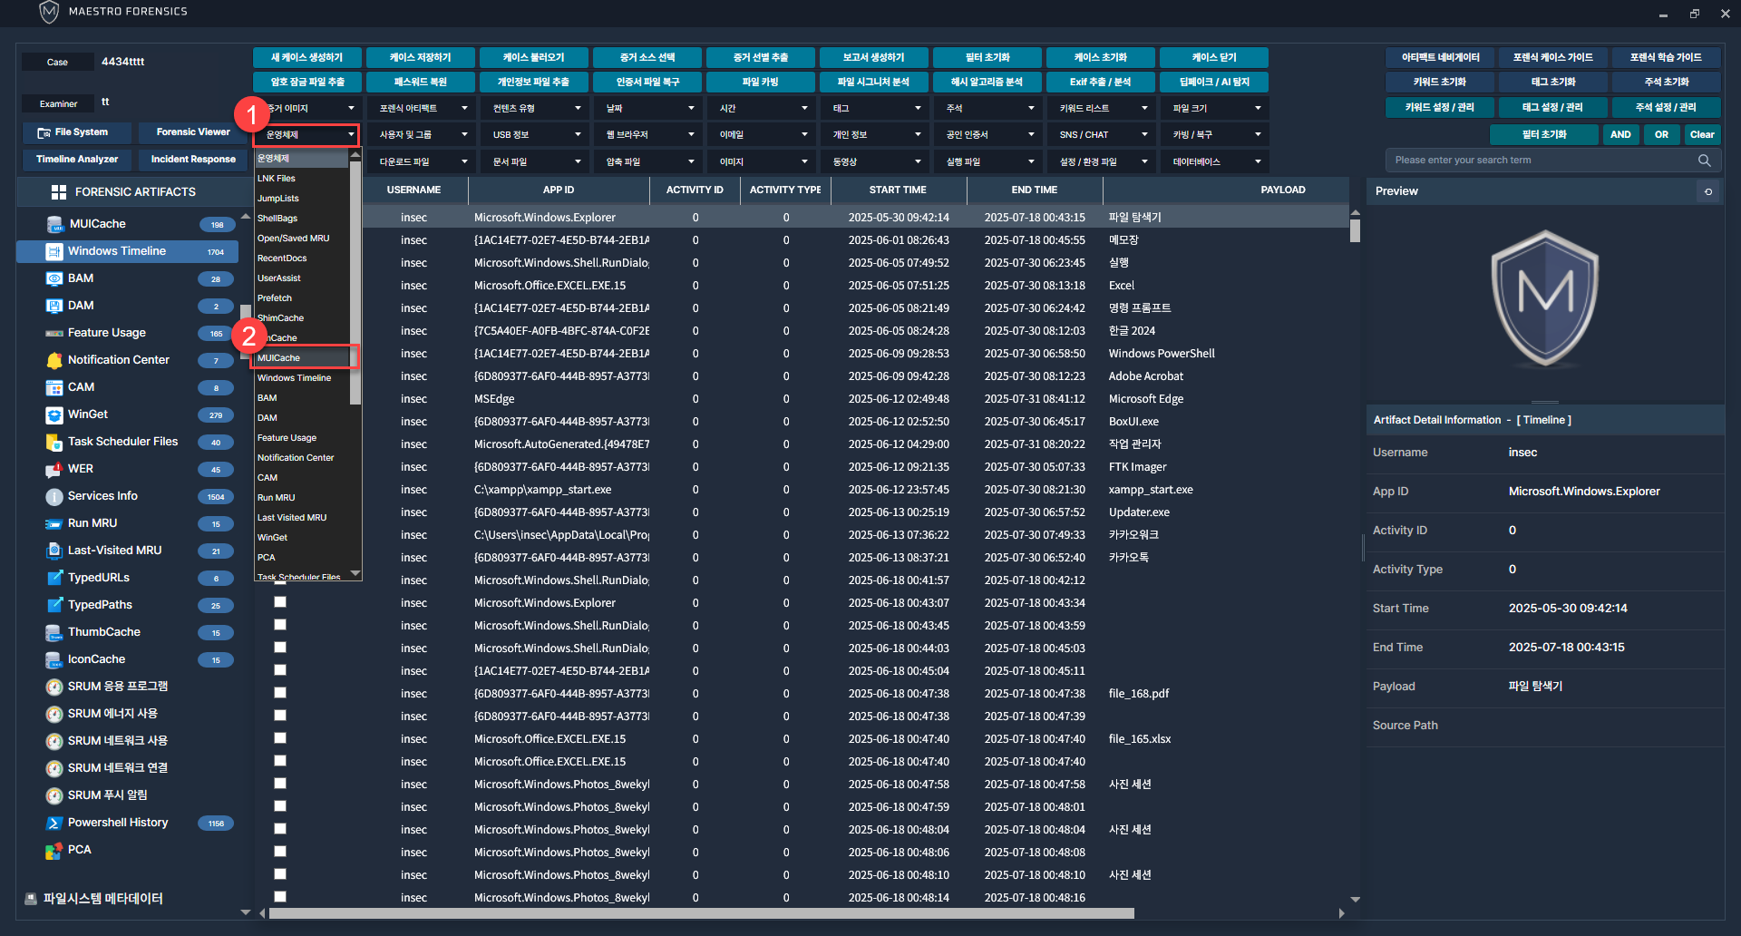Viewport: 1741px width, 936px height.
Task: Click the WinGet icon in the sidebar
Action: point(54,414)
